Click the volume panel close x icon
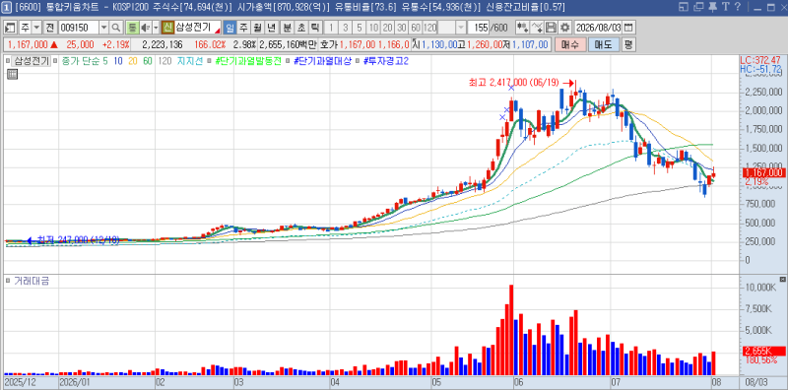The width and height of the screenshot is (788, 390). coord(782,279)
